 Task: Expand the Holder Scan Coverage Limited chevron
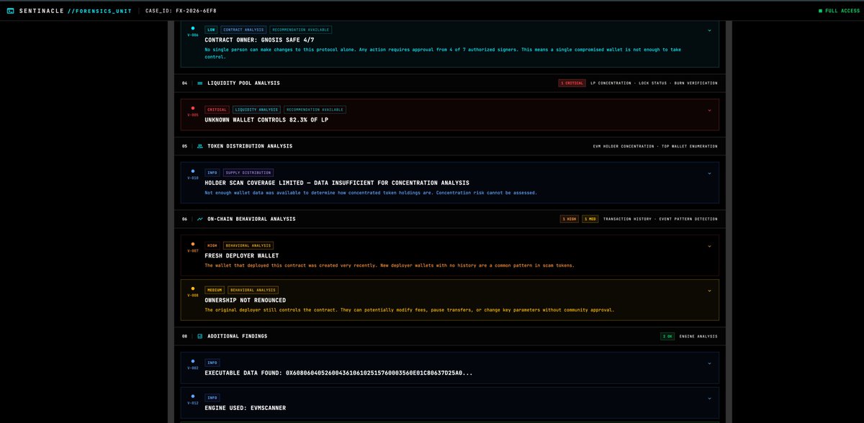pos(709,173)
